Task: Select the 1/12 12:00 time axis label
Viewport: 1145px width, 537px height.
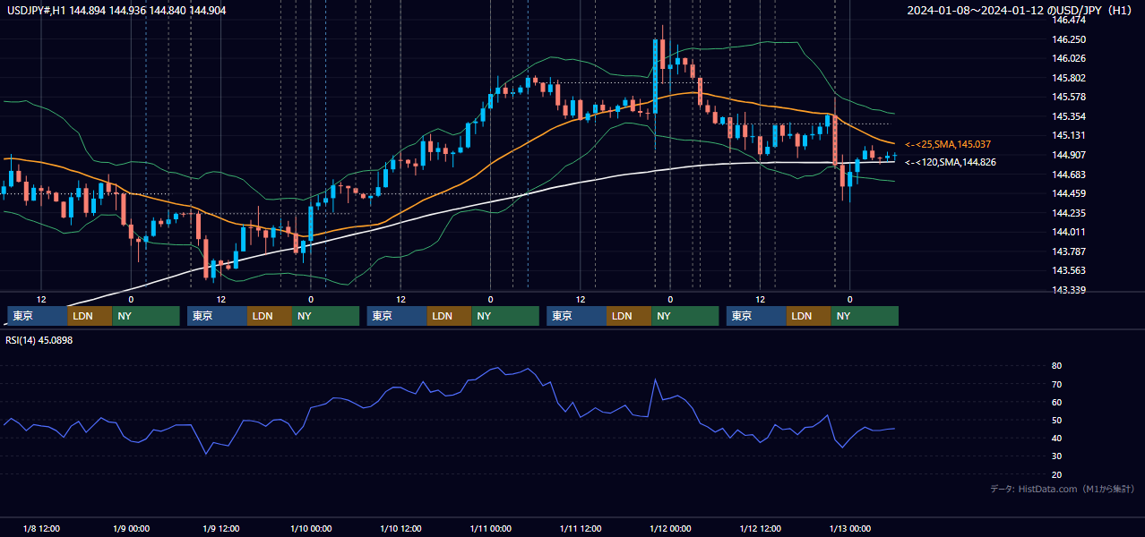Action: click(x=760, y=528)
